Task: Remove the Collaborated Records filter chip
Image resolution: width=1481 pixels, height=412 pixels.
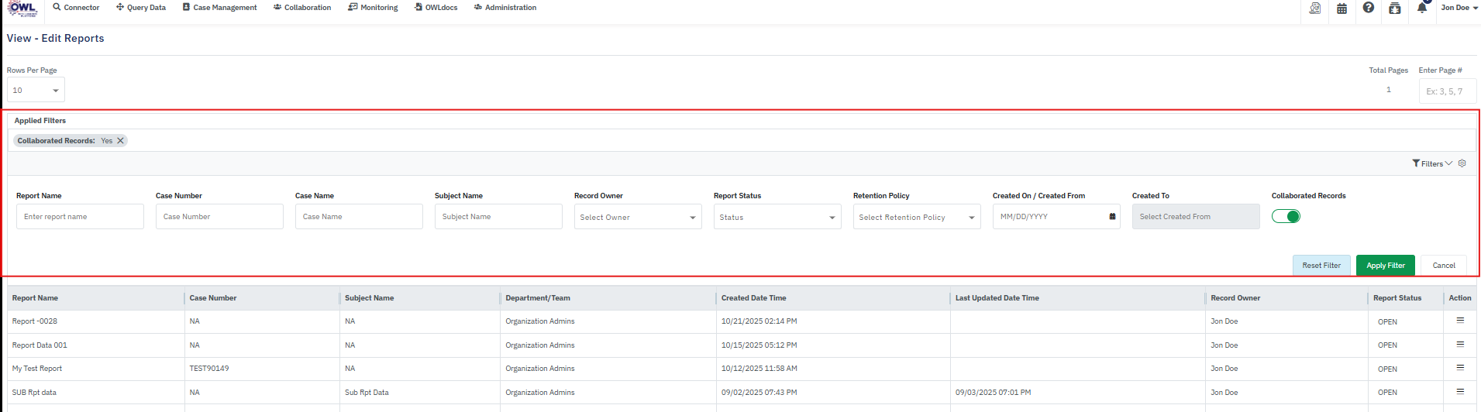Action: pos(120,141)
